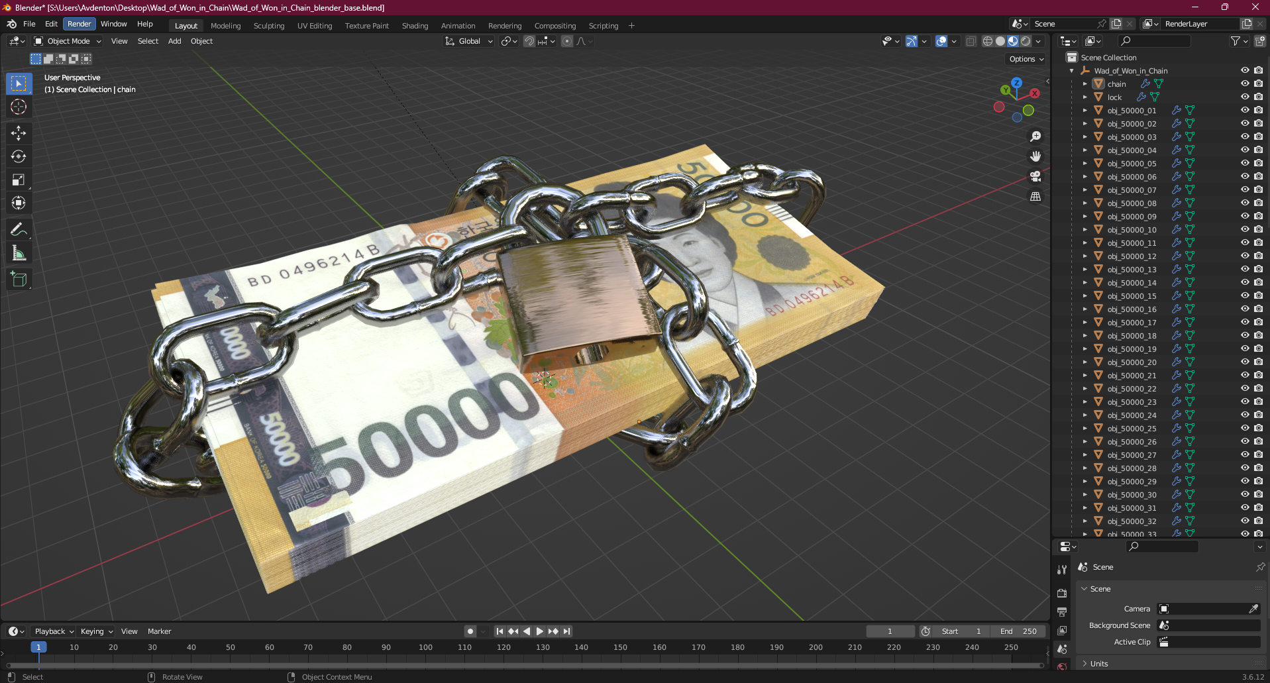1270x683 pixels.
Task: Switch to Modeling workspace tab
Action: [226, 26]
